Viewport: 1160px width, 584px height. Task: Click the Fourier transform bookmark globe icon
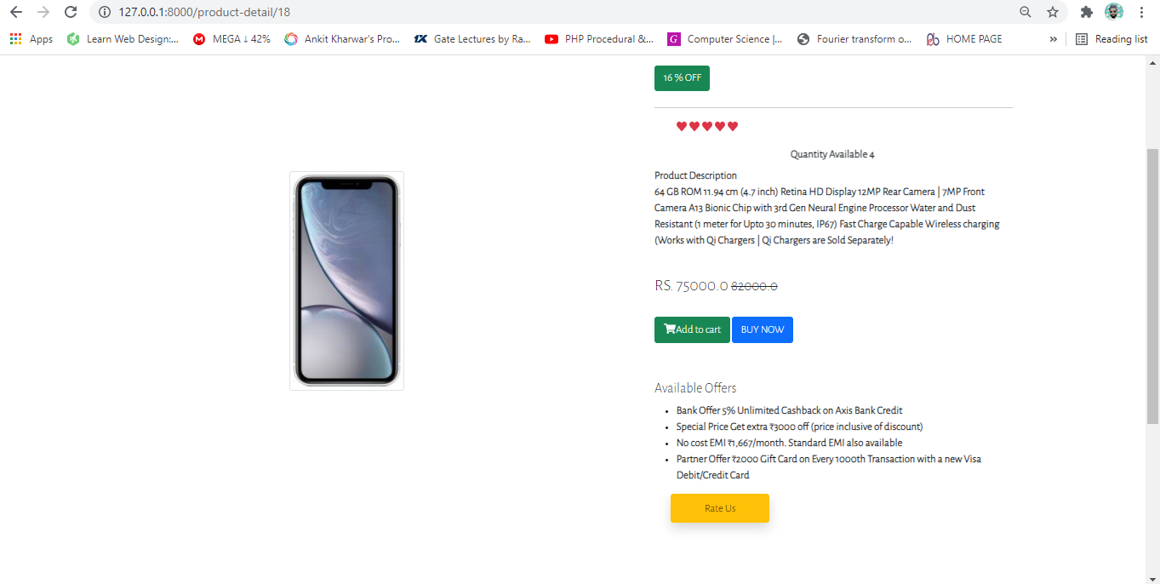pos(802,38)
